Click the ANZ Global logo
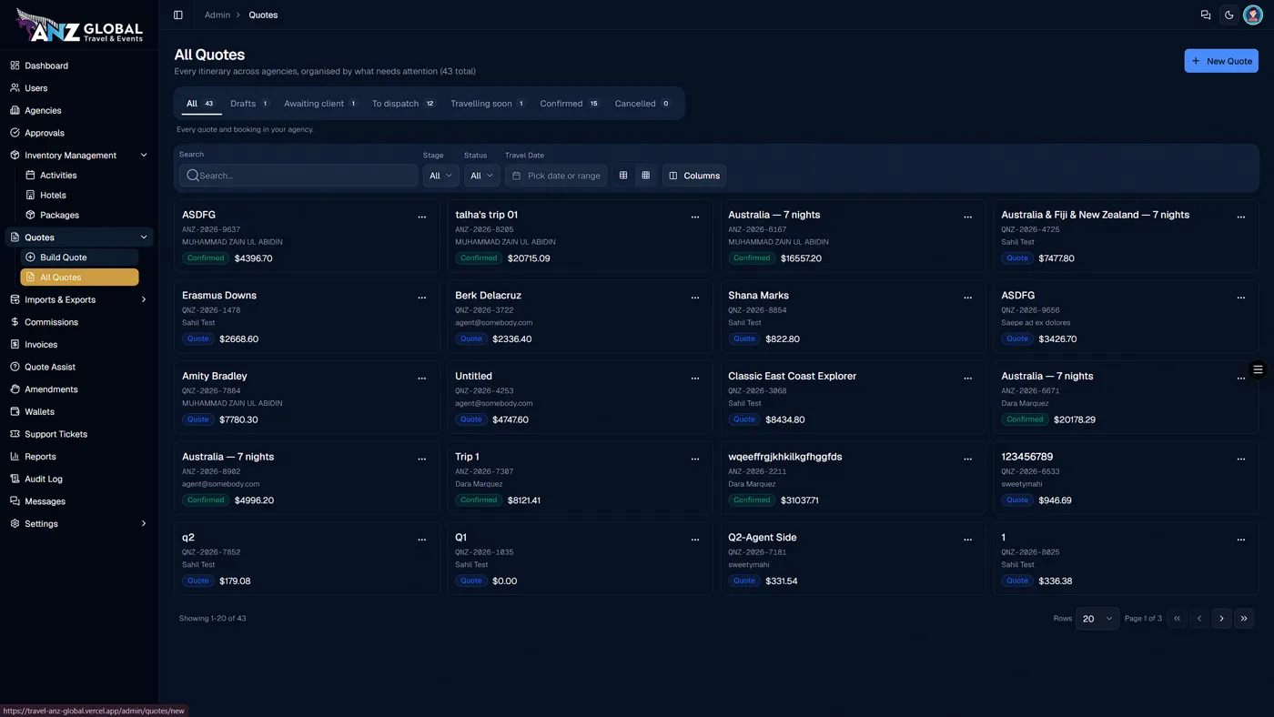Viewport: 1274px width, 717px height. (x=79, y=25)
